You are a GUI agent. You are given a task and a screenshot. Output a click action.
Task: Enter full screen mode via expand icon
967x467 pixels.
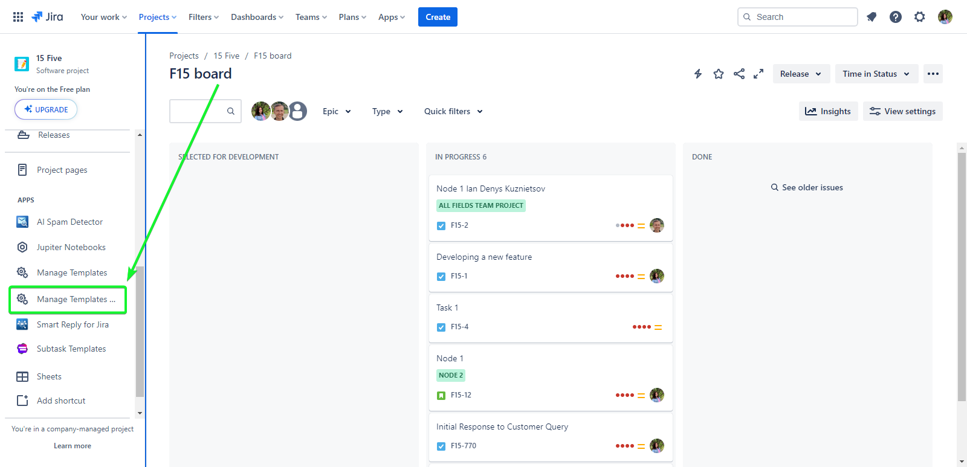[758, 74]
